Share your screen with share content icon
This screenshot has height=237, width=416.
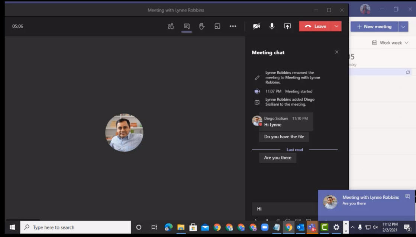pos(287,26)
